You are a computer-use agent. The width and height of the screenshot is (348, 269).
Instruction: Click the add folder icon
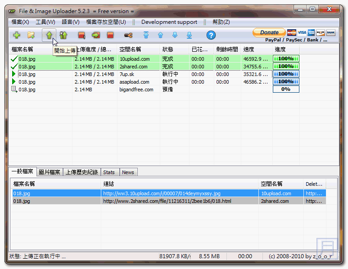(31, 35)
